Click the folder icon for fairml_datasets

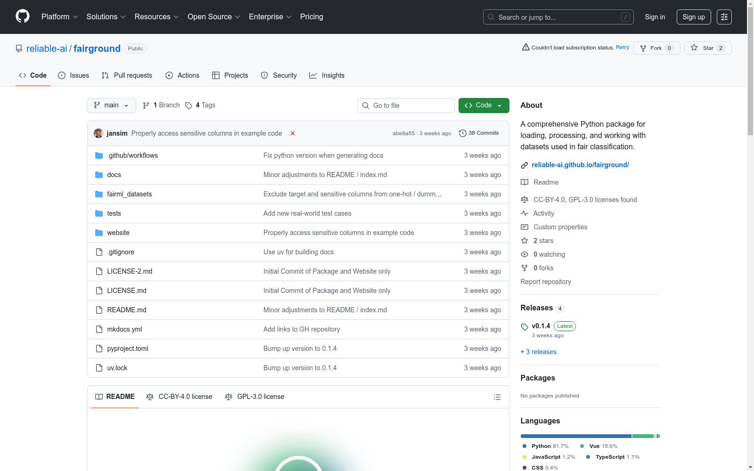point(99,194)
